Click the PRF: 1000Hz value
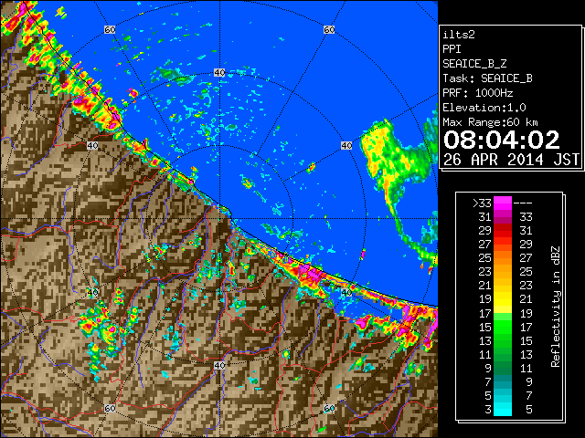Viewport: 585px width, 438px height. click(478, 93)
